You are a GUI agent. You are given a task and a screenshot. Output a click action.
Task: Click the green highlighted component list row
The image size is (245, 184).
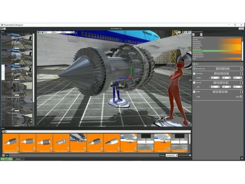coord(217,51)
